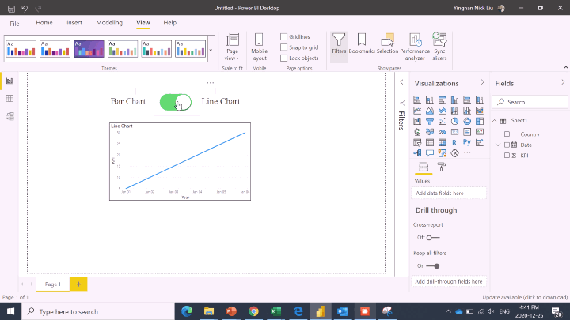Open the Selection pane
This screenshot has height=320, width=570.
tap(387, 44)
